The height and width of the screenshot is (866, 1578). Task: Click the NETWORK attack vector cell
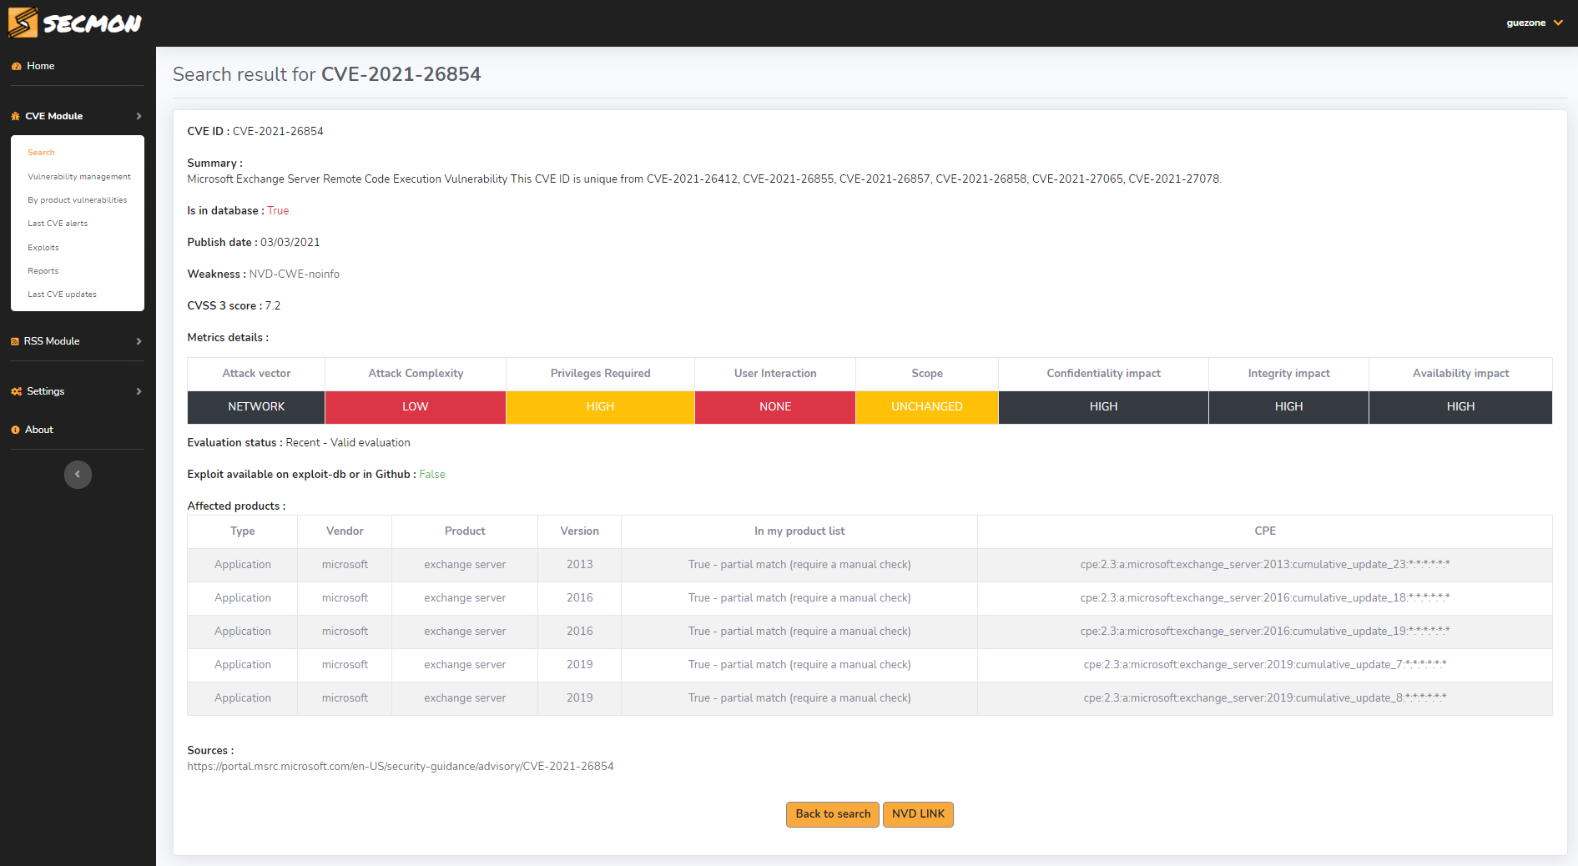(256, 407)
